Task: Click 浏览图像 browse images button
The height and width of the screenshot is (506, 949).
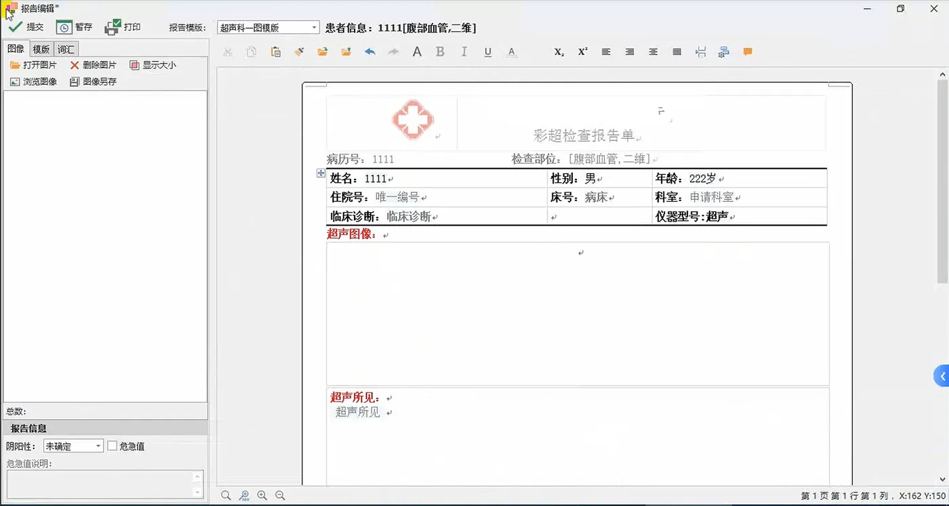Action: click(x=33, y=81)
